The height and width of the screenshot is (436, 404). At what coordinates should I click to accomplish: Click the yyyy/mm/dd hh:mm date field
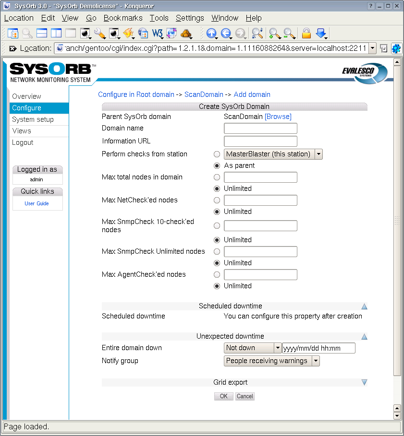[319, 348]
